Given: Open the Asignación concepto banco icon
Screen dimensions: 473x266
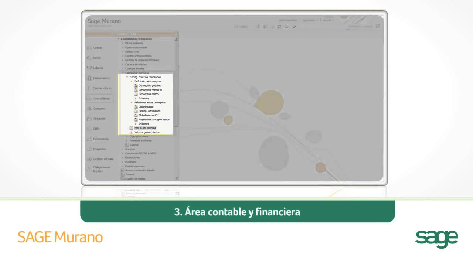Looking at the screenshot, I should [136, 119].
